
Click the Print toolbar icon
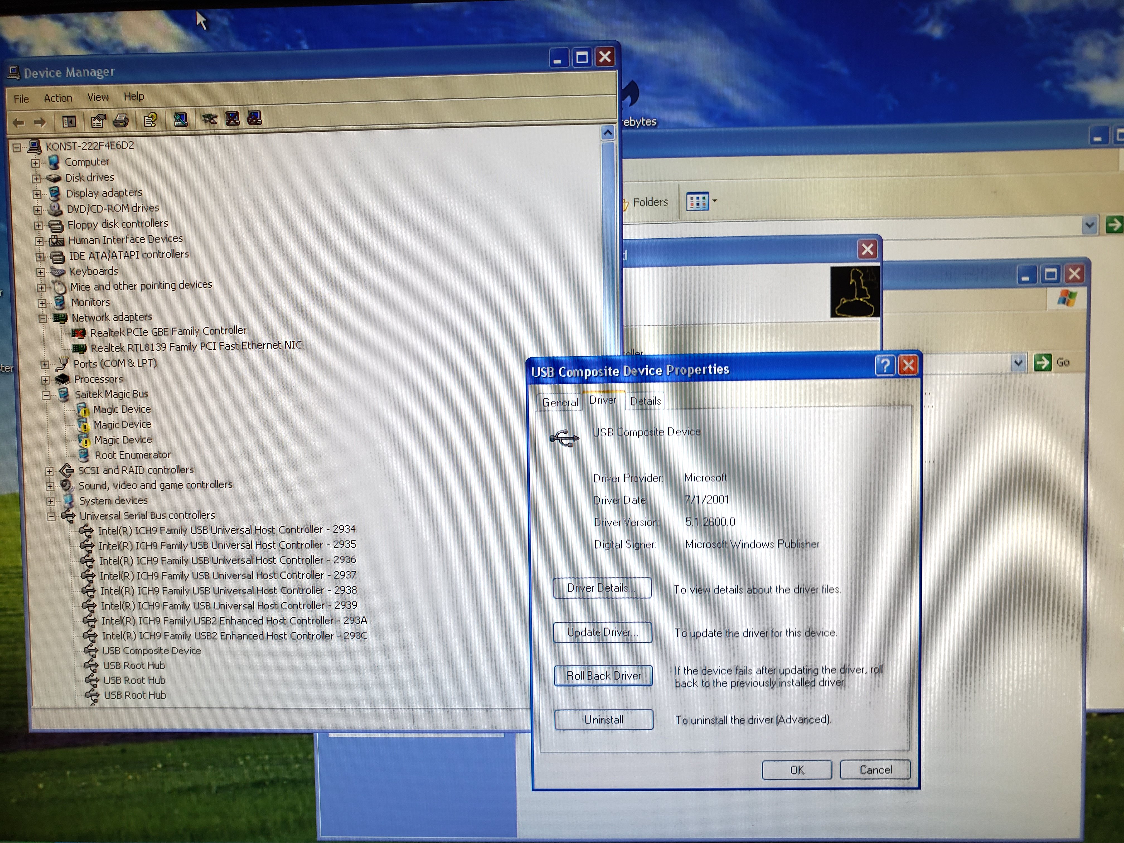(121, 120)
